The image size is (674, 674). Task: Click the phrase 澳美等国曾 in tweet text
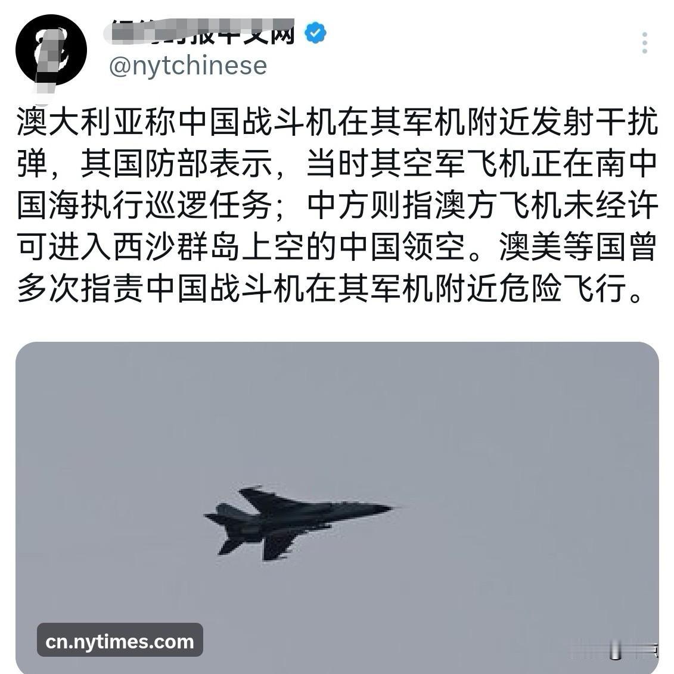579,248
